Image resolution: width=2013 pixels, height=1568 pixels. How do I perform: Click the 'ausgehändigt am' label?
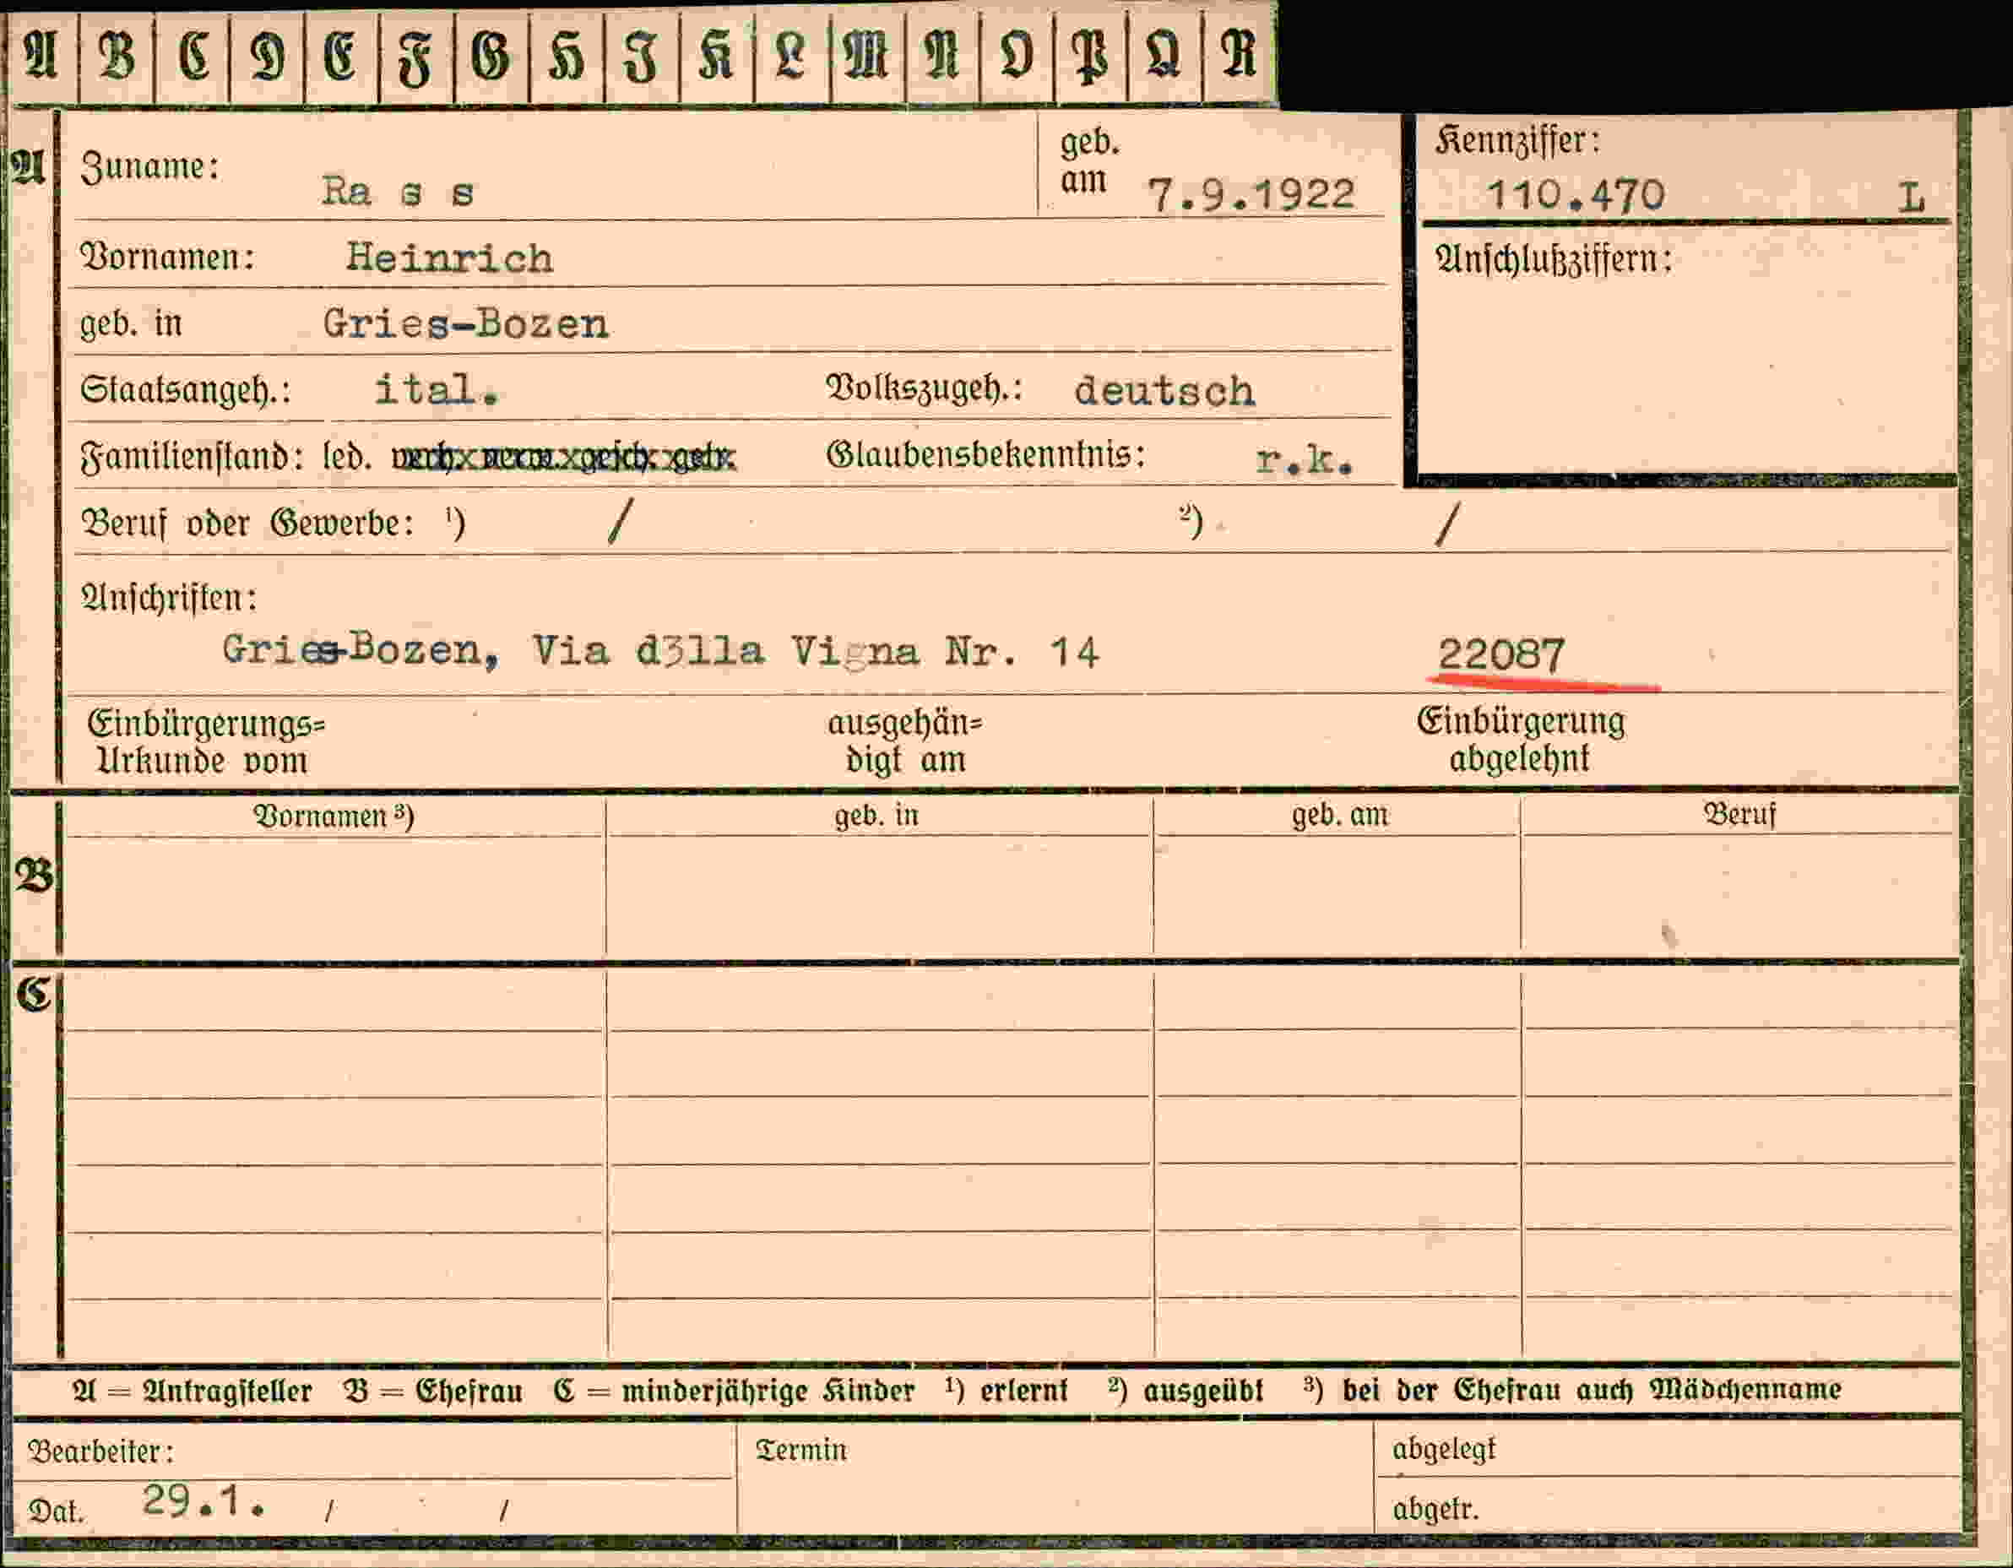coord(905,742)
